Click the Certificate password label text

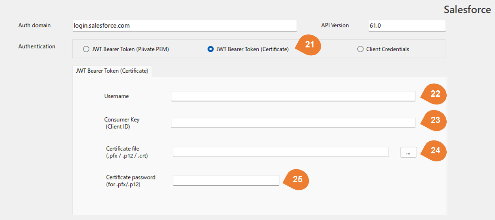(x=131, y=178)
